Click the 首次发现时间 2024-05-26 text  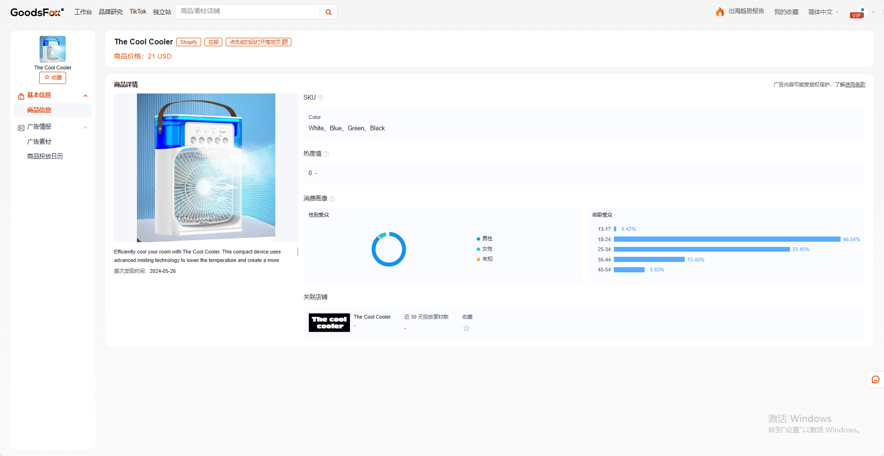[144, 271]
